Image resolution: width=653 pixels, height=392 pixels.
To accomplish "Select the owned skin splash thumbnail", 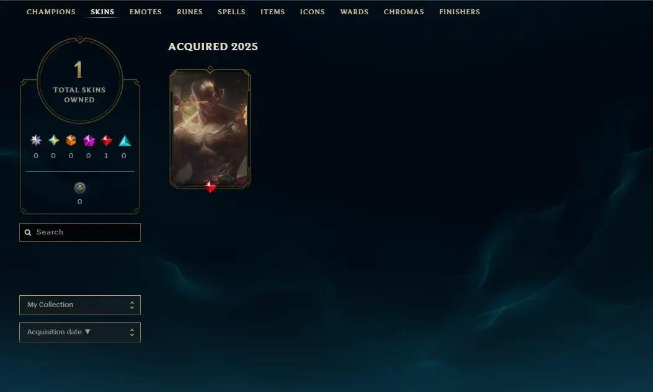I will [x=210, y=128].
